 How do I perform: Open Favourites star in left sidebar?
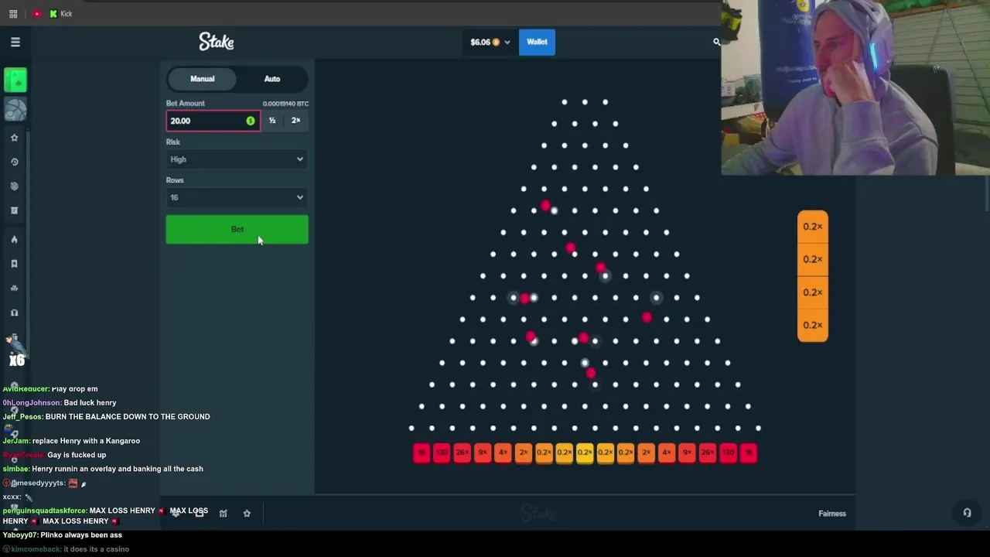click(14, 138)
